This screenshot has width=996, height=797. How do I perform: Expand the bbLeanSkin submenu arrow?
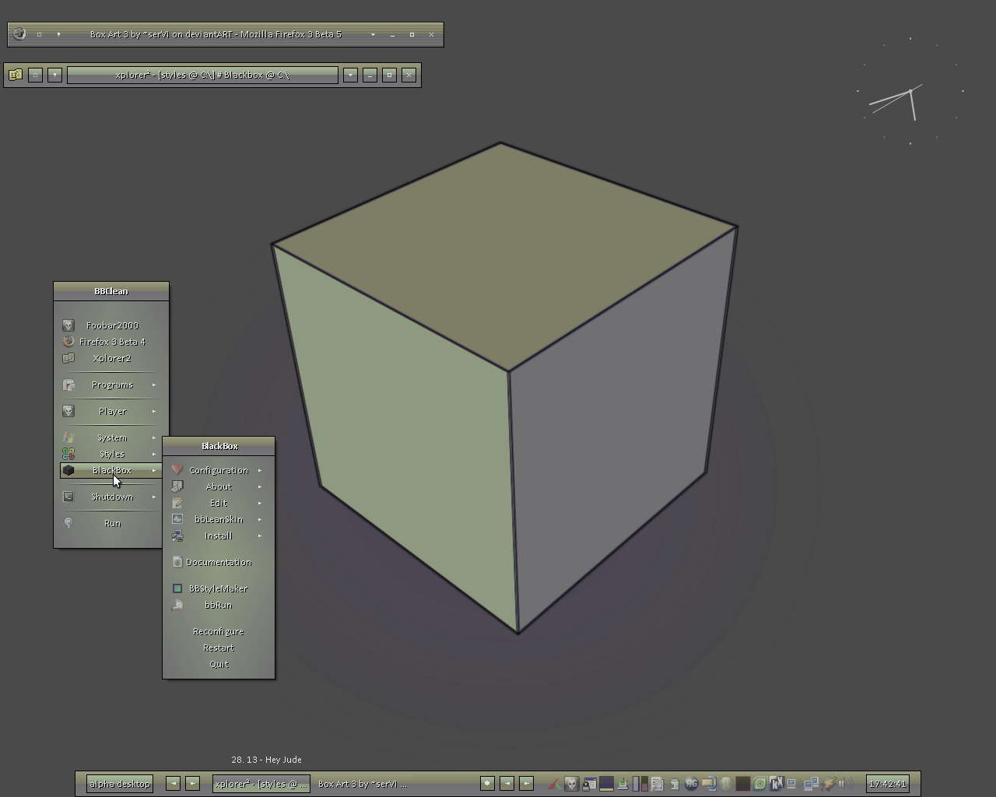[260, 519]
